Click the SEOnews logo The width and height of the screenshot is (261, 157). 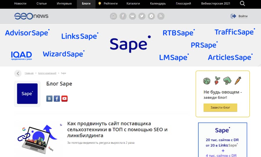click(31, 16)
